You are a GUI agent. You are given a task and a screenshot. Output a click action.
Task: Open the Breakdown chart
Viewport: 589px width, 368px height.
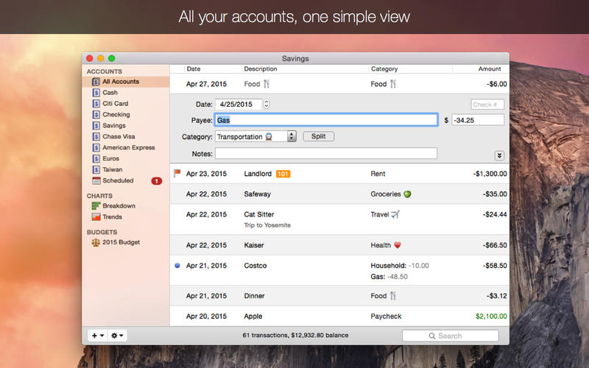(118, 206)
